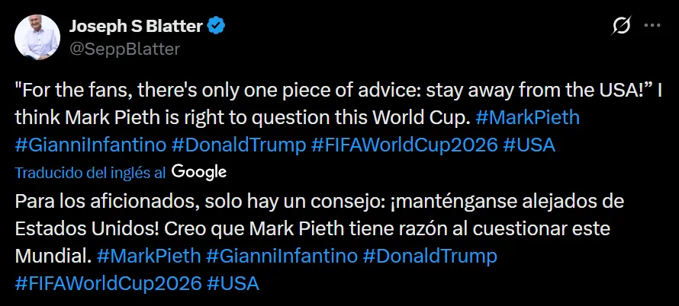Click the Grok explain-post icon
Image resolution: width=679 pixels, height=306 pixels.
click(622, 26)
